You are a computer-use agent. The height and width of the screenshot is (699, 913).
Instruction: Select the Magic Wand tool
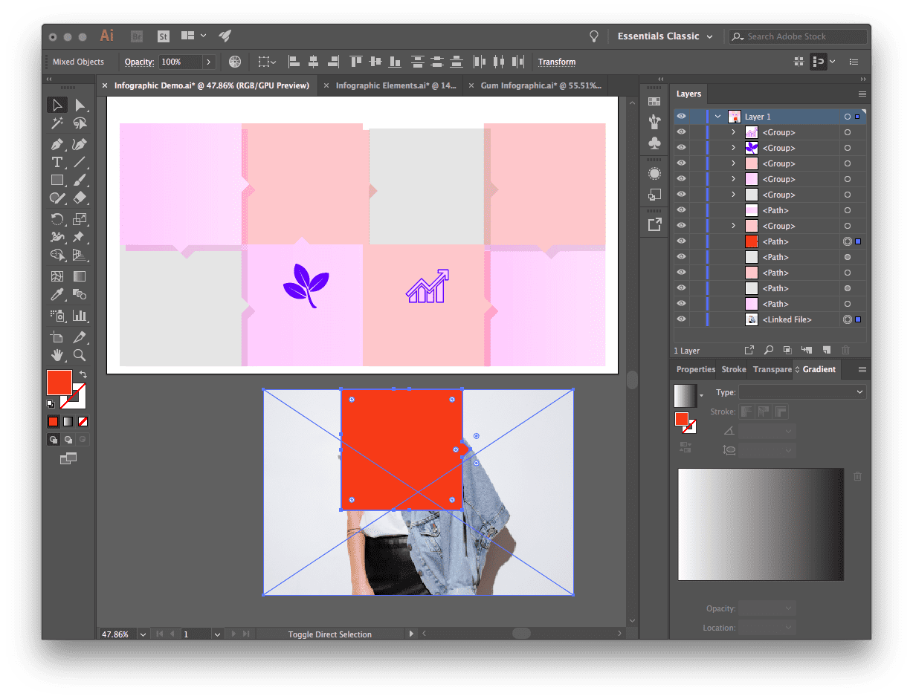[x=57, y=123]
